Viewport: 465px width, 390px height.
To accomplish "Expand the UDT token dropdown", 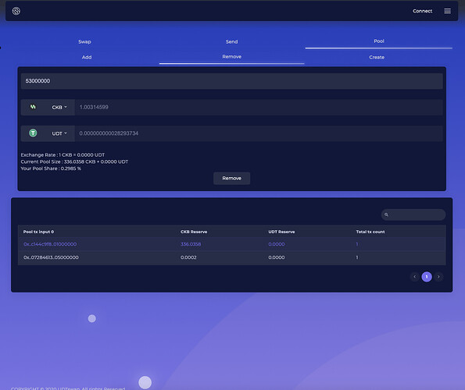I will coord(59,133).
